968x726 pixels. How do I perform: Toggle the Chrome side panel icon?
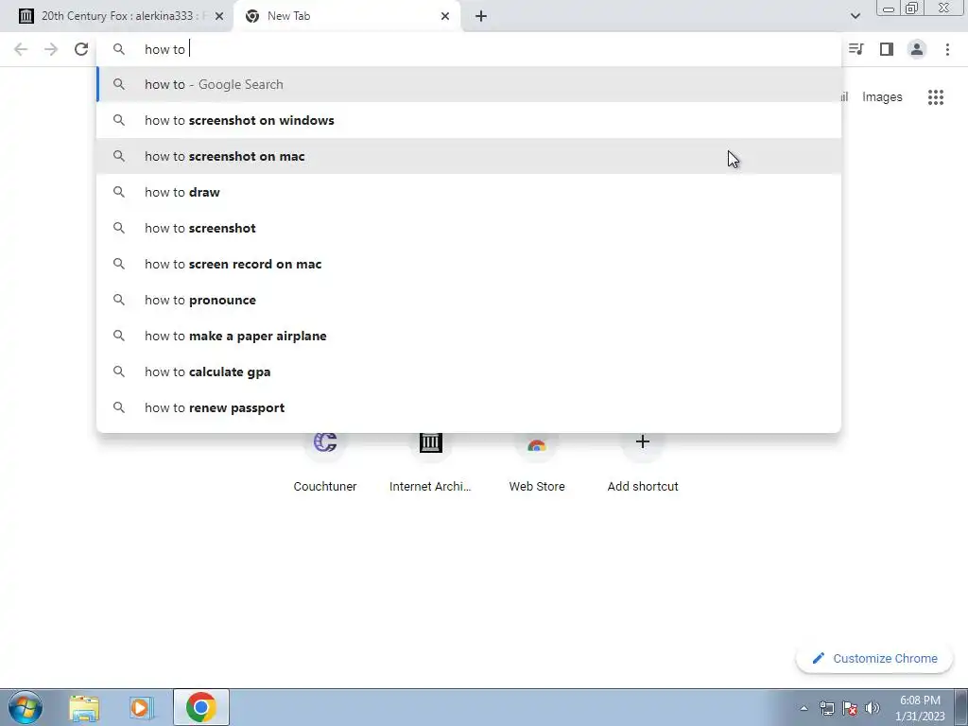pyautogui.click(x=887, y=49)
